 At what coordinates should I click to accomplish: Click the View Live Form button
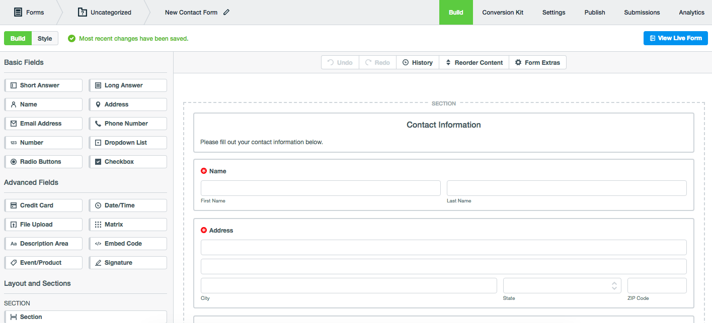[675, 38]
